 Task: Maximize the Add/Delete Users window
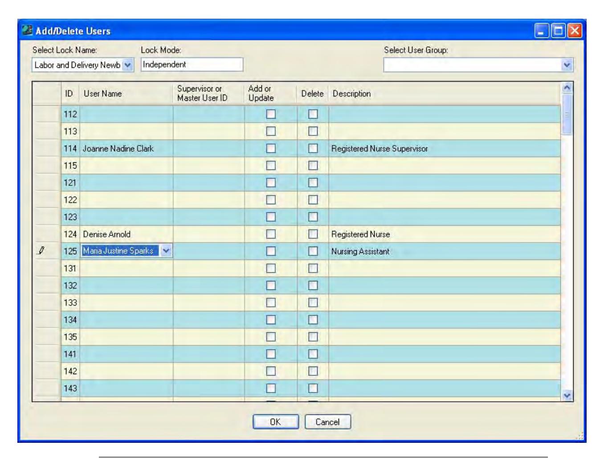point(558,31)
